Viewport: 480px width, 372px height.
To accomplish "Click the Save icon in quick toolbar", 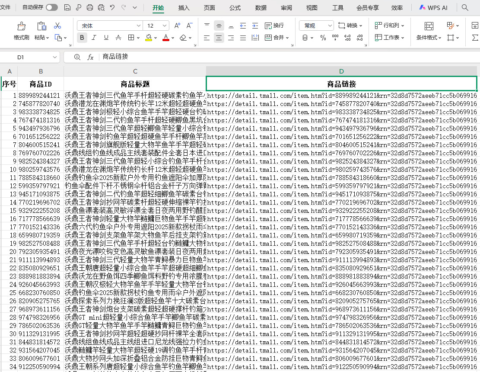I will coord(67,8).
